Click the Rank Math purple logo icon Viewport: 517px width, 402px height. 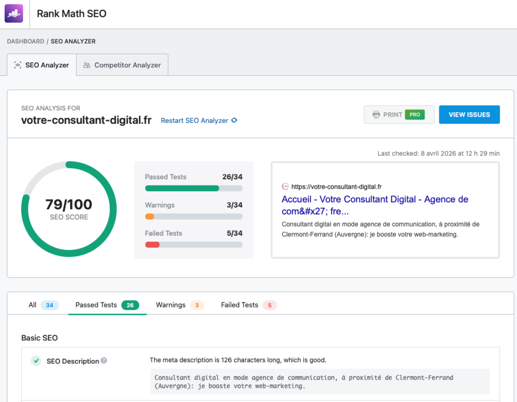click(x=14, y=14)
